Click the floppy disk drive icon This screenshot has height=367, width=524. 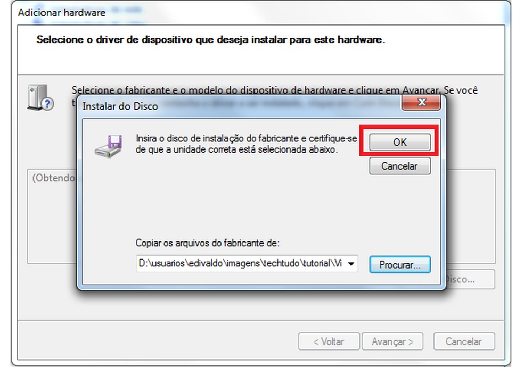[108, 146]
